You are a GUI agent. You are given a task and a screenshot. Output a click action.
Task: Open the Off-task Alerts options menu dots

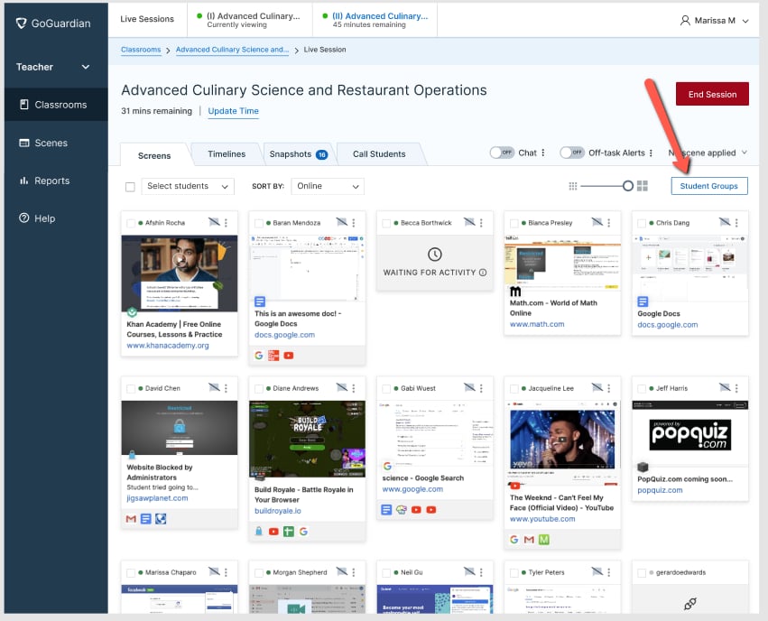(x=651, y=153)
